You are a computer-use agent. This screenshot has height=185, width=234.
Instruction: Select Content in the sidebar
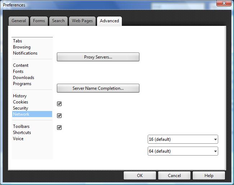(32, 65)
